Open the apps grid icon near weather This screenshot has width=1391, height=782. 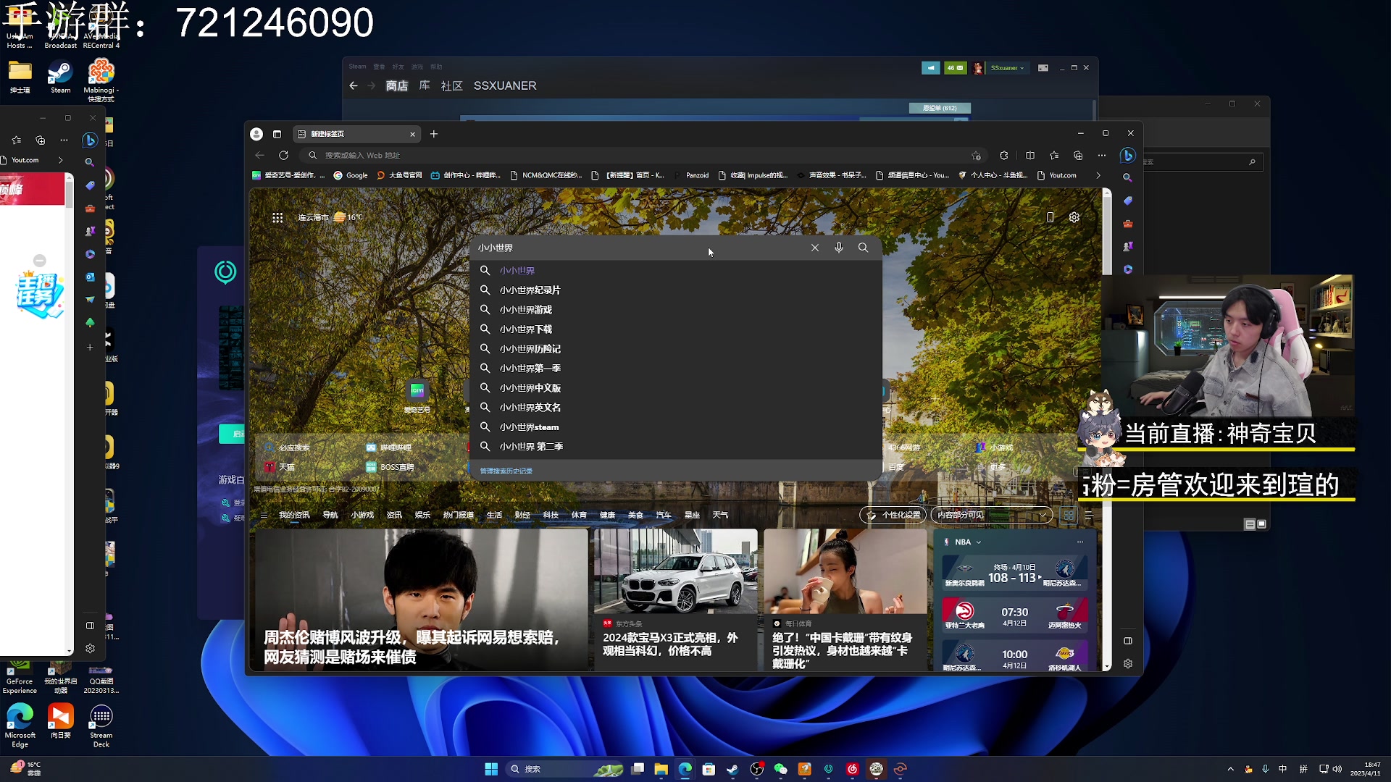277,217
